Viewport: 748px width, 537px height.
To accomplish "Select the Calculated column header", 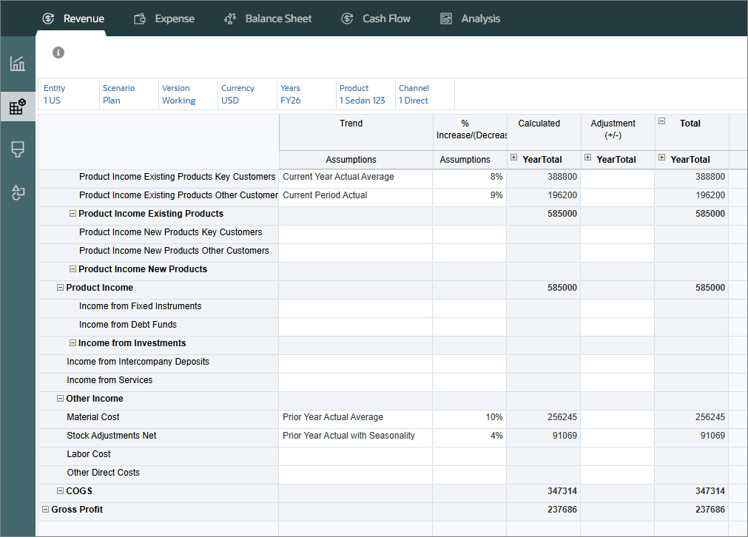I will pos(544,132).
